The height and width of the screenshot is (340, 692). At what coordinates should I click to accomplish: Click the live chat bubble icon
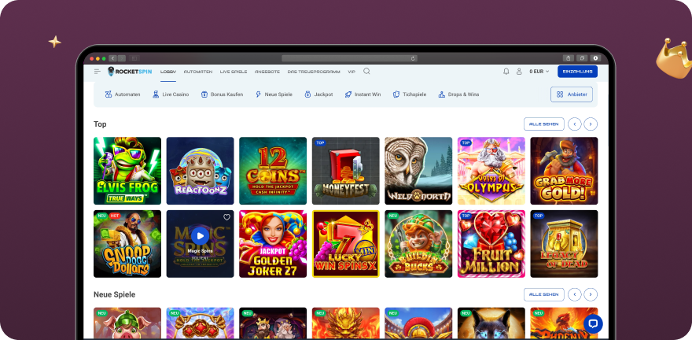(592, 323)
